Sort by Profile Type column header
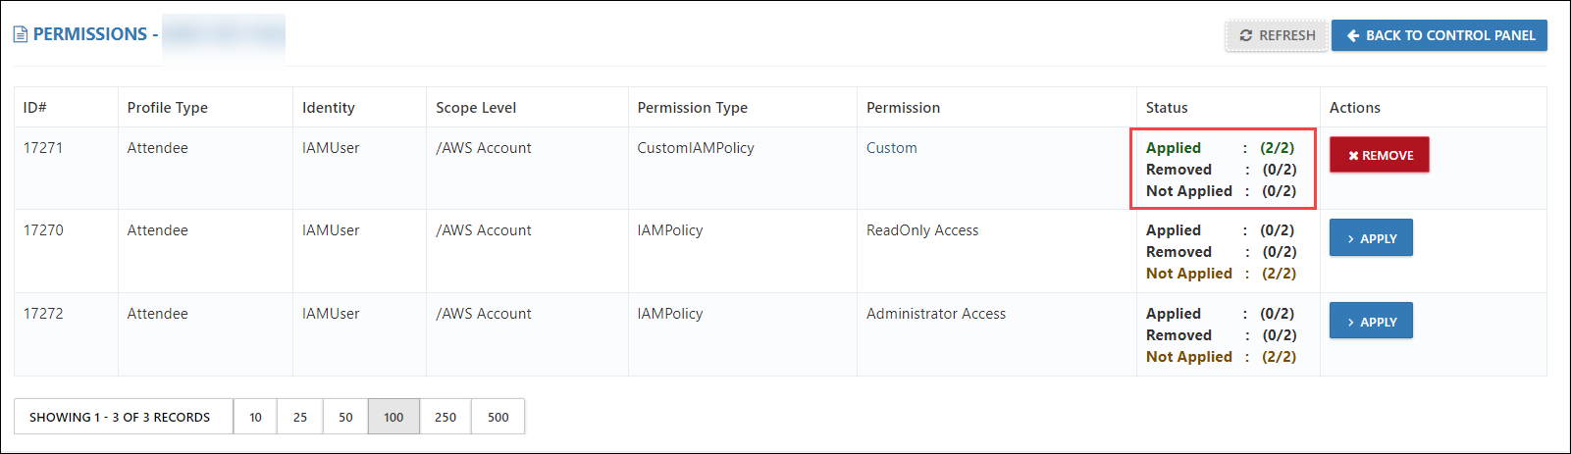Viewport: 1571px width, 454px height. pos(168,108)
